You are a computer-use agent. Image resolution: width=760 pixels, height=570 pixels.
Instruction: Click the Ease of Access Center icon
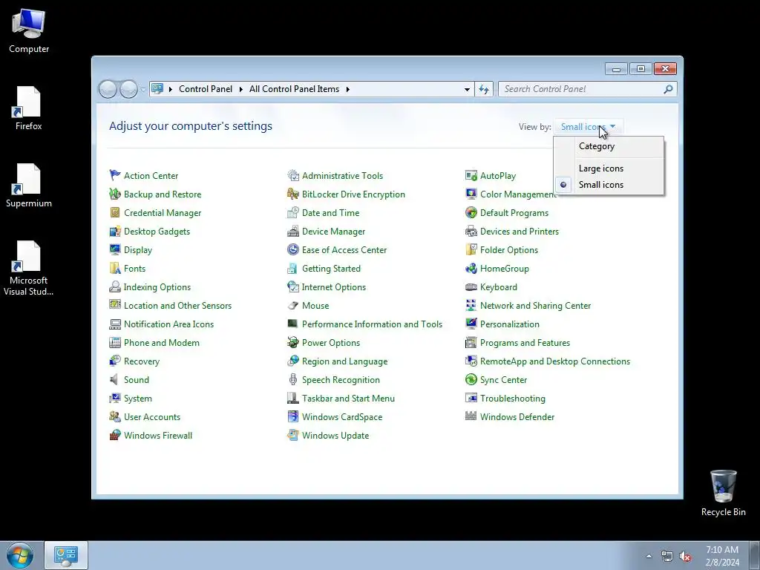[292, 249]
